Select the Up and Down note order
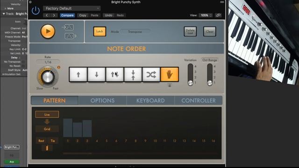The width and height of the screenshot is (299, 168). tap(114, 75)
